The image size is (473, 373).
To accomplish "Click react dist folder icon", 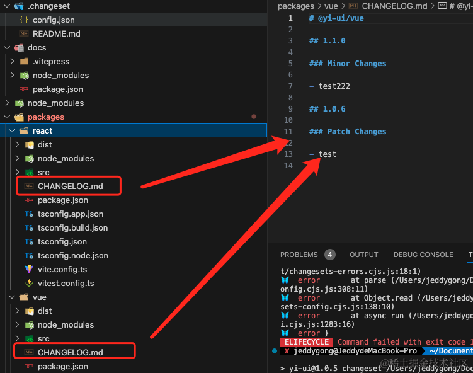I will pyautogui.click(x=29, y=145).
